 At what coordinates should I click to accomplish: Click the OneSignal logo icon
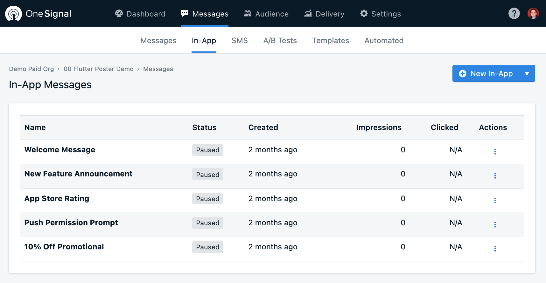(13, 14)
